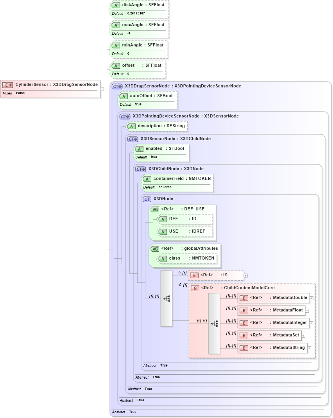Click the E+ icon of CylinderSensor element

7,85
